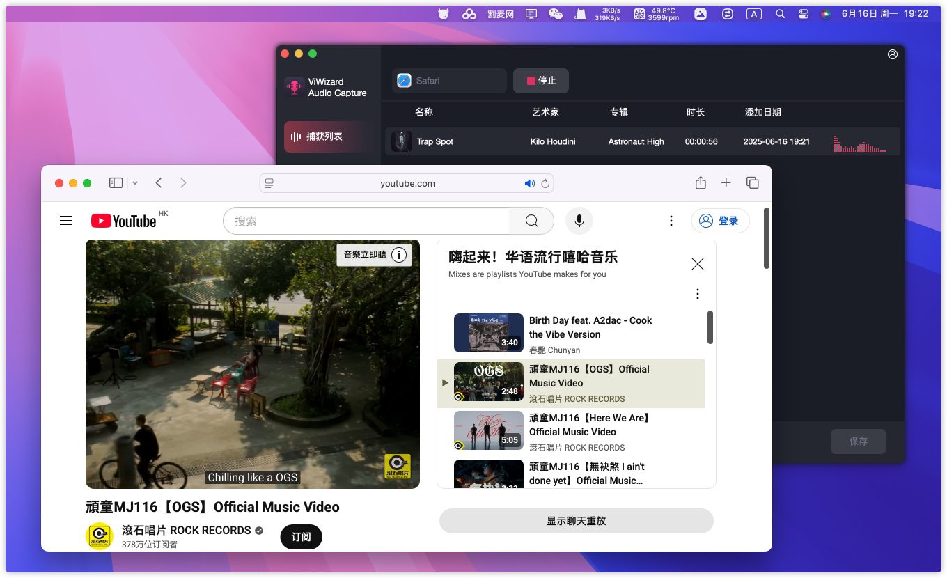Mute the tab via address bar speaker icon

click(x=529, y=184)
